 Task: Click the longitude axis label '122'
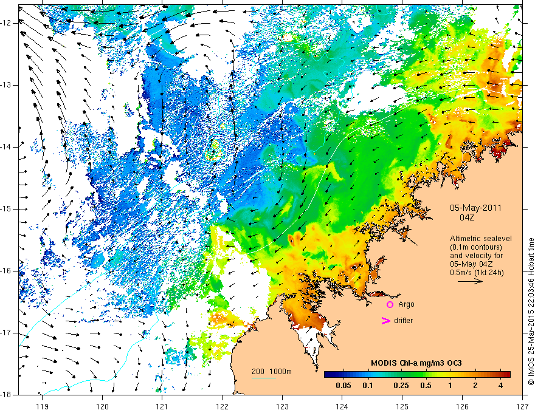tap(222, 406)
